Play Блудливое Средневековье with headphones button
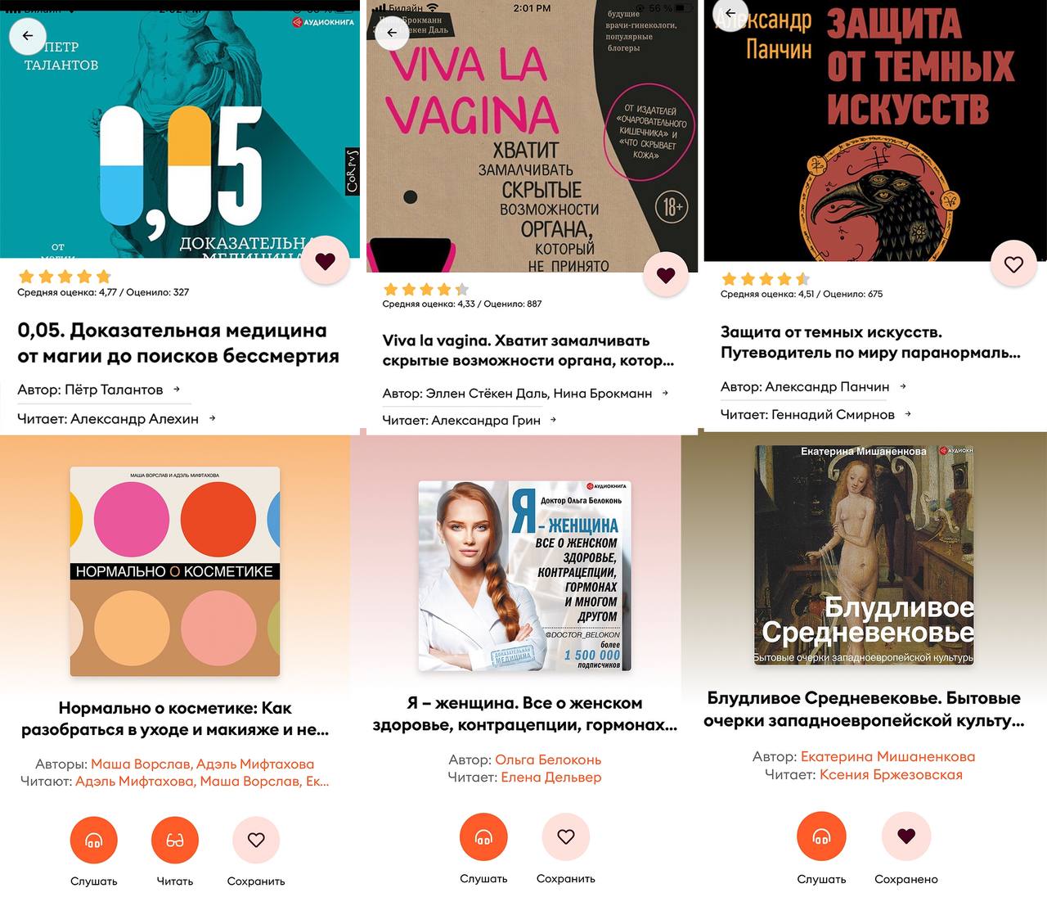Viewport: 1047px width, 897px height. (x=821, y=836)
